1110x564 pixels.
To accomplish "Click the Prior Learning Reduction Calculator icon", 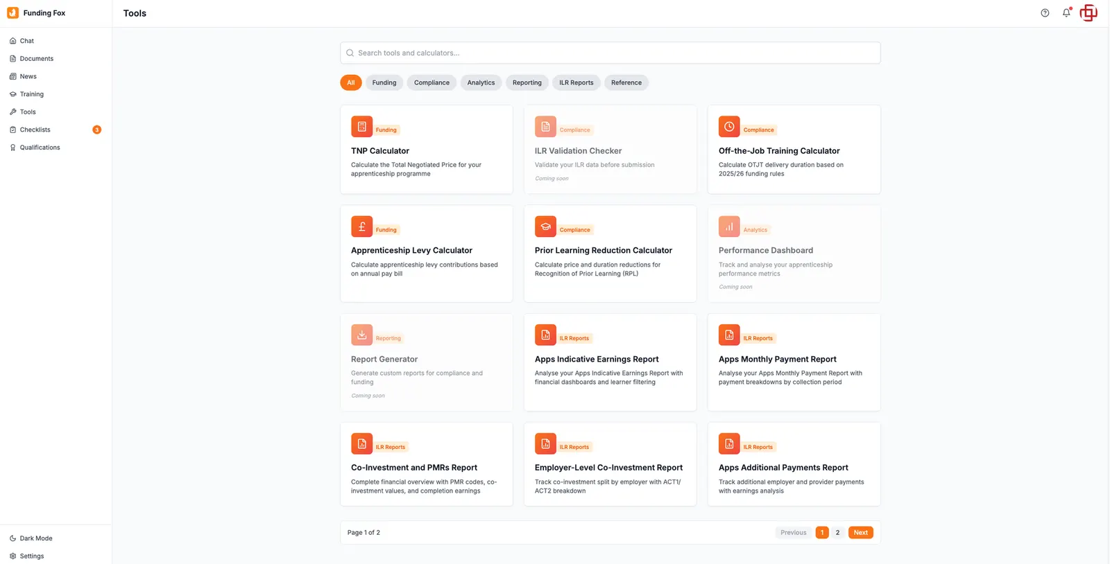I will point(545,227).
